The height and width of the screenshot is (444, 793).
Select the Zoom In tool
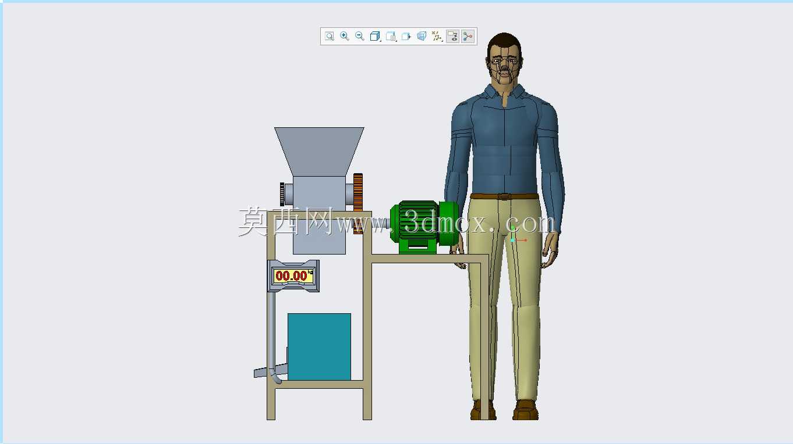pos(345,37)
